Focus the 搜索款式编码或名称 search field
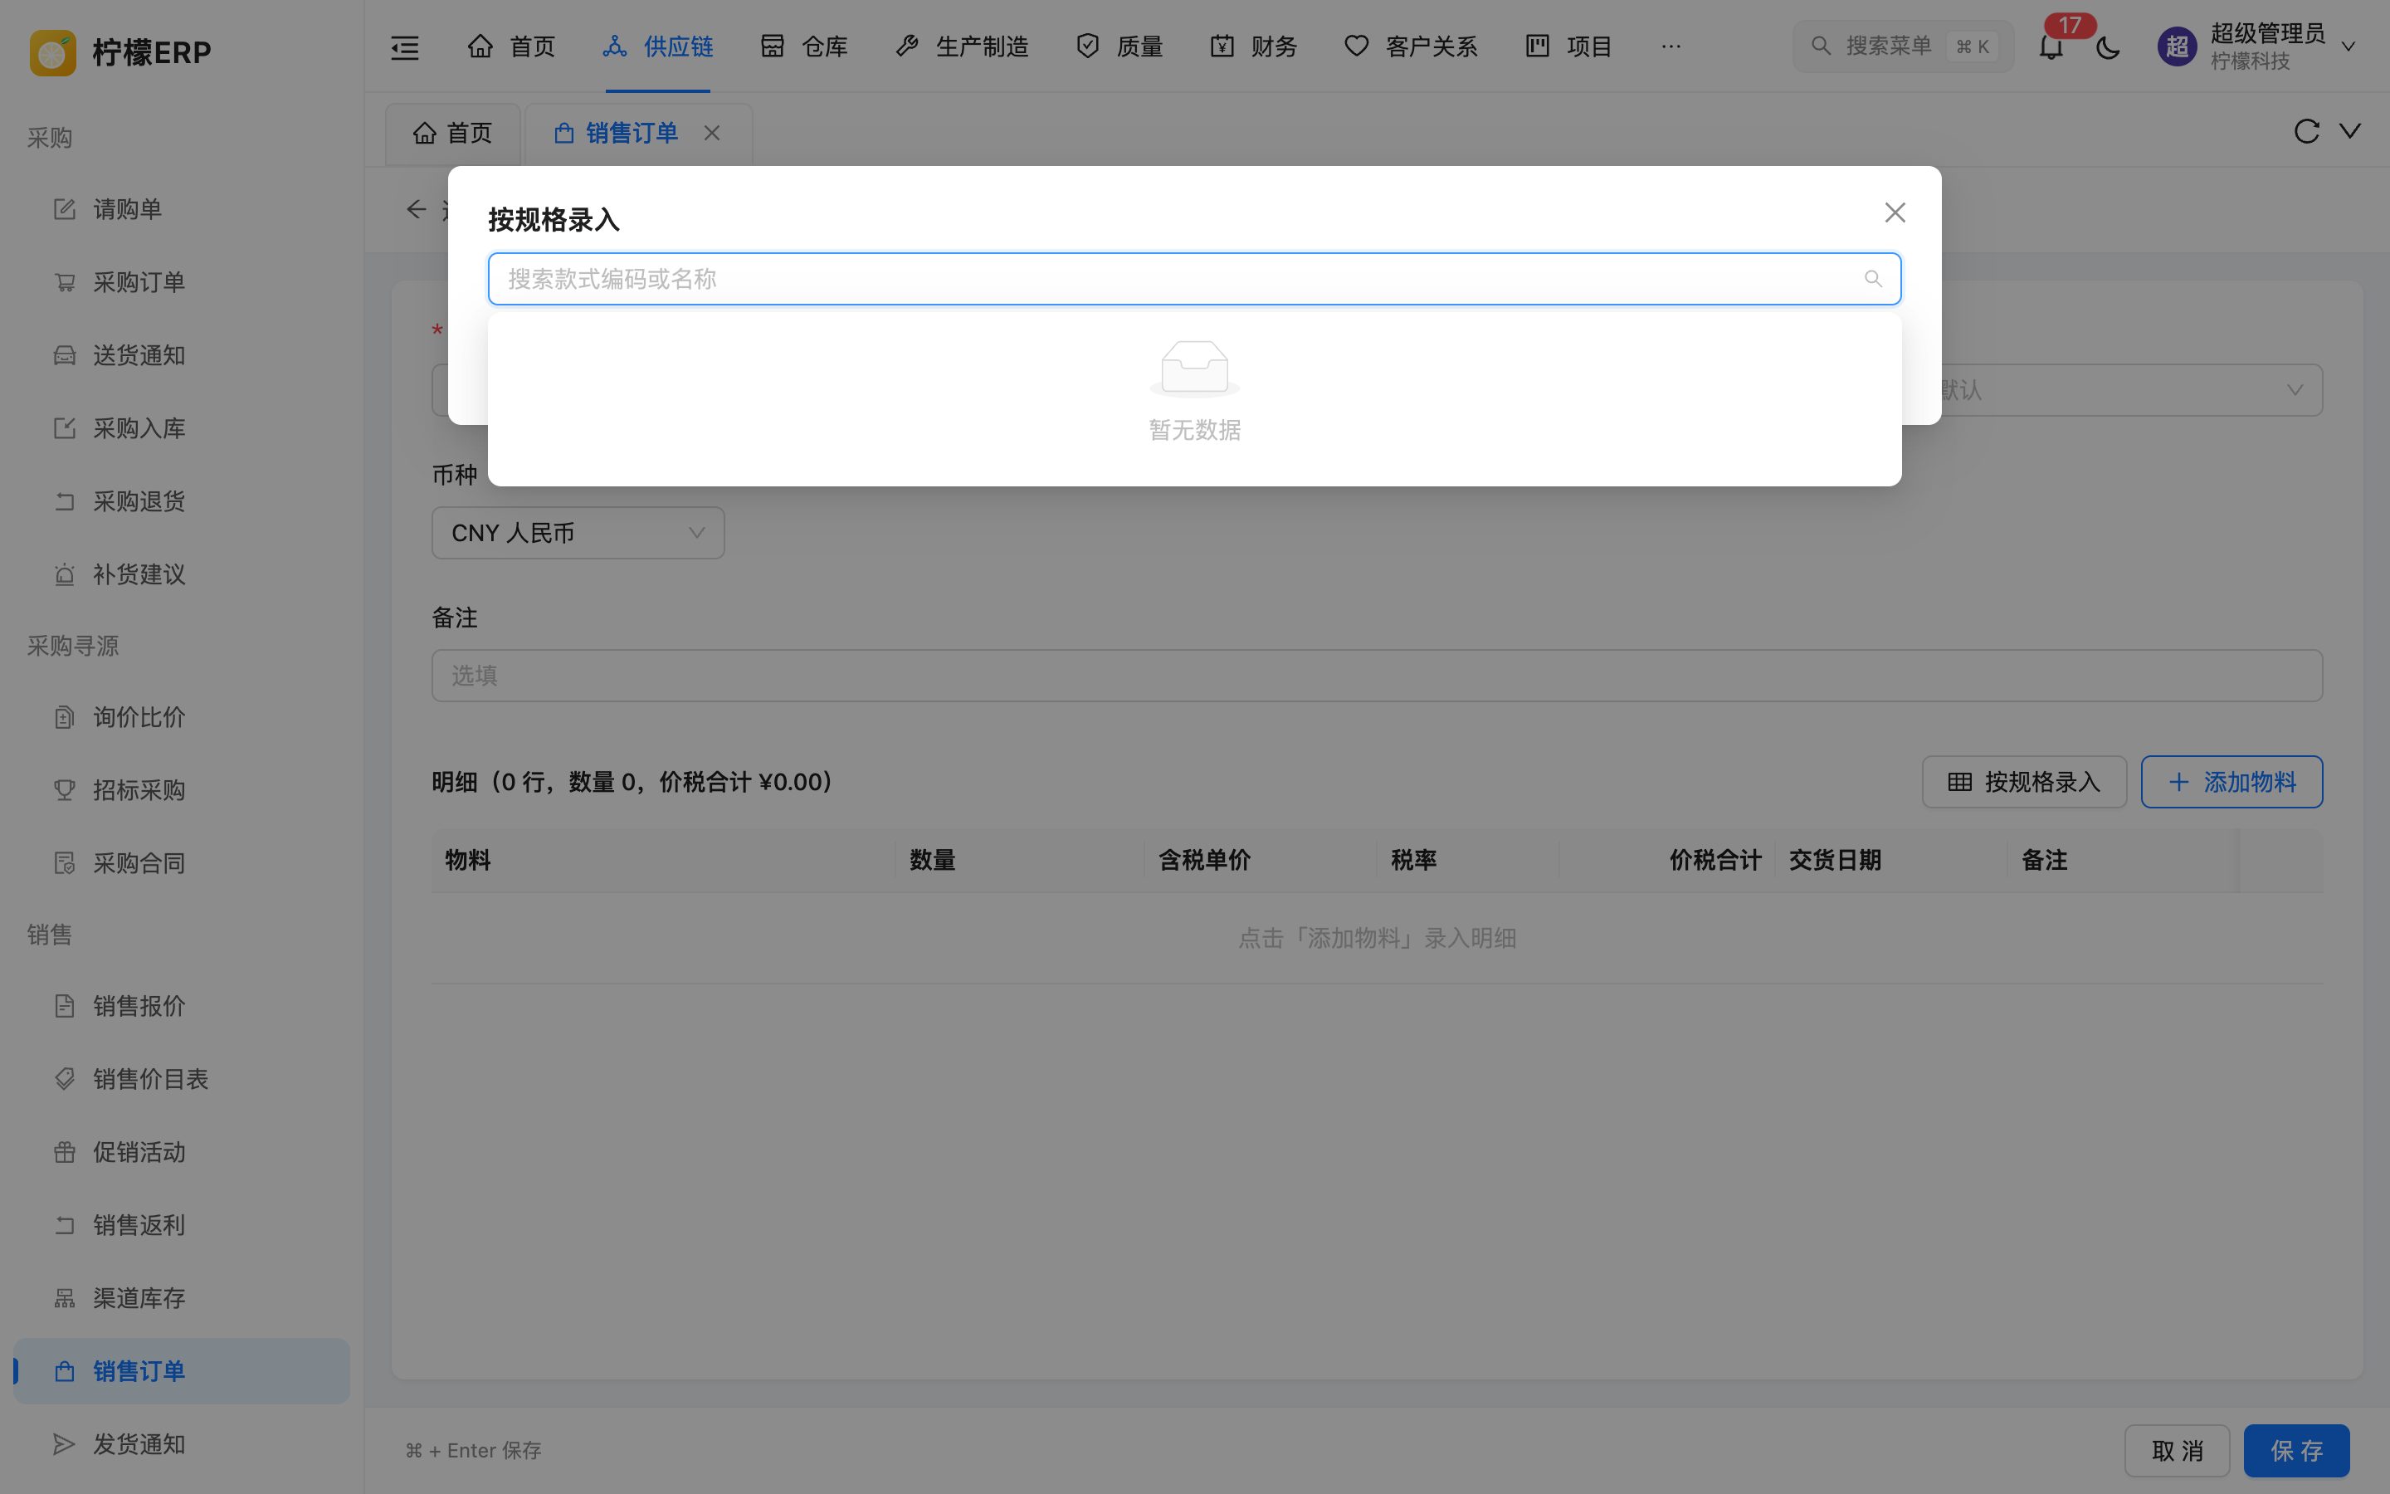The height and width of the screenshot is (1494, 2390). [1194, 279]
